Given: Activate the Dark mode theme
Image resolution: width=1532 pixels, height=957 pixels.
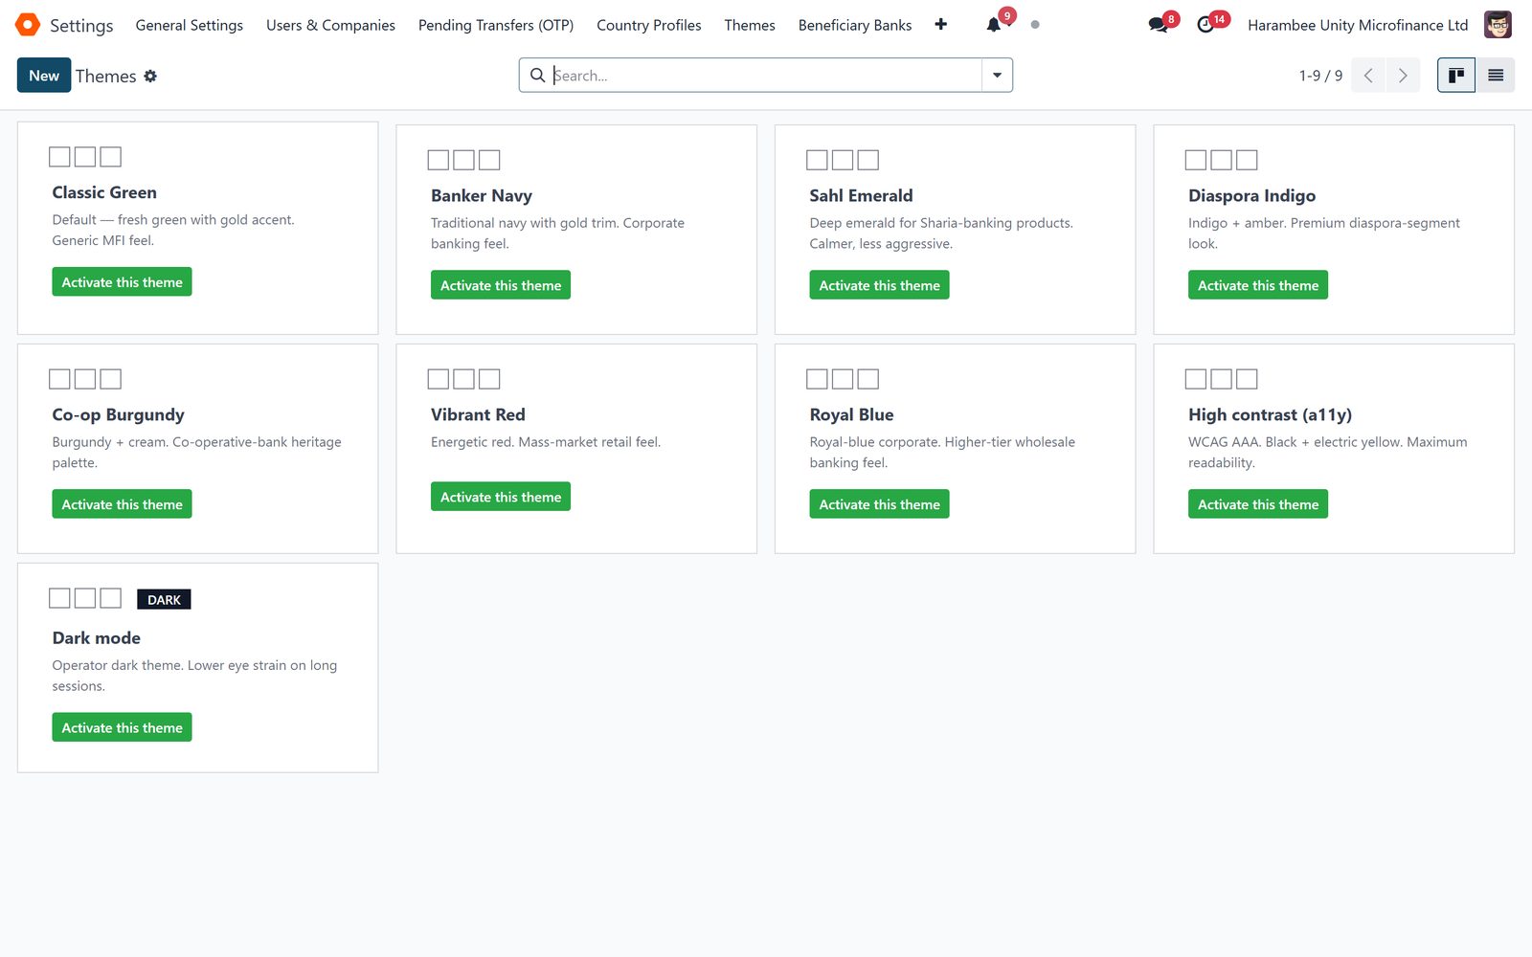Looking at the screenshot, I should pyautogui.click(x=122, y=727).
